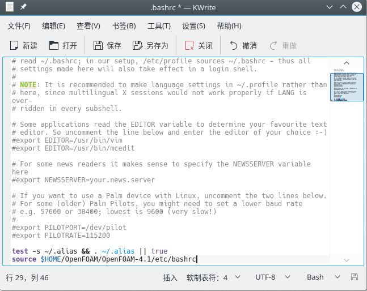Maximize the KWrite window

(343, 7)
